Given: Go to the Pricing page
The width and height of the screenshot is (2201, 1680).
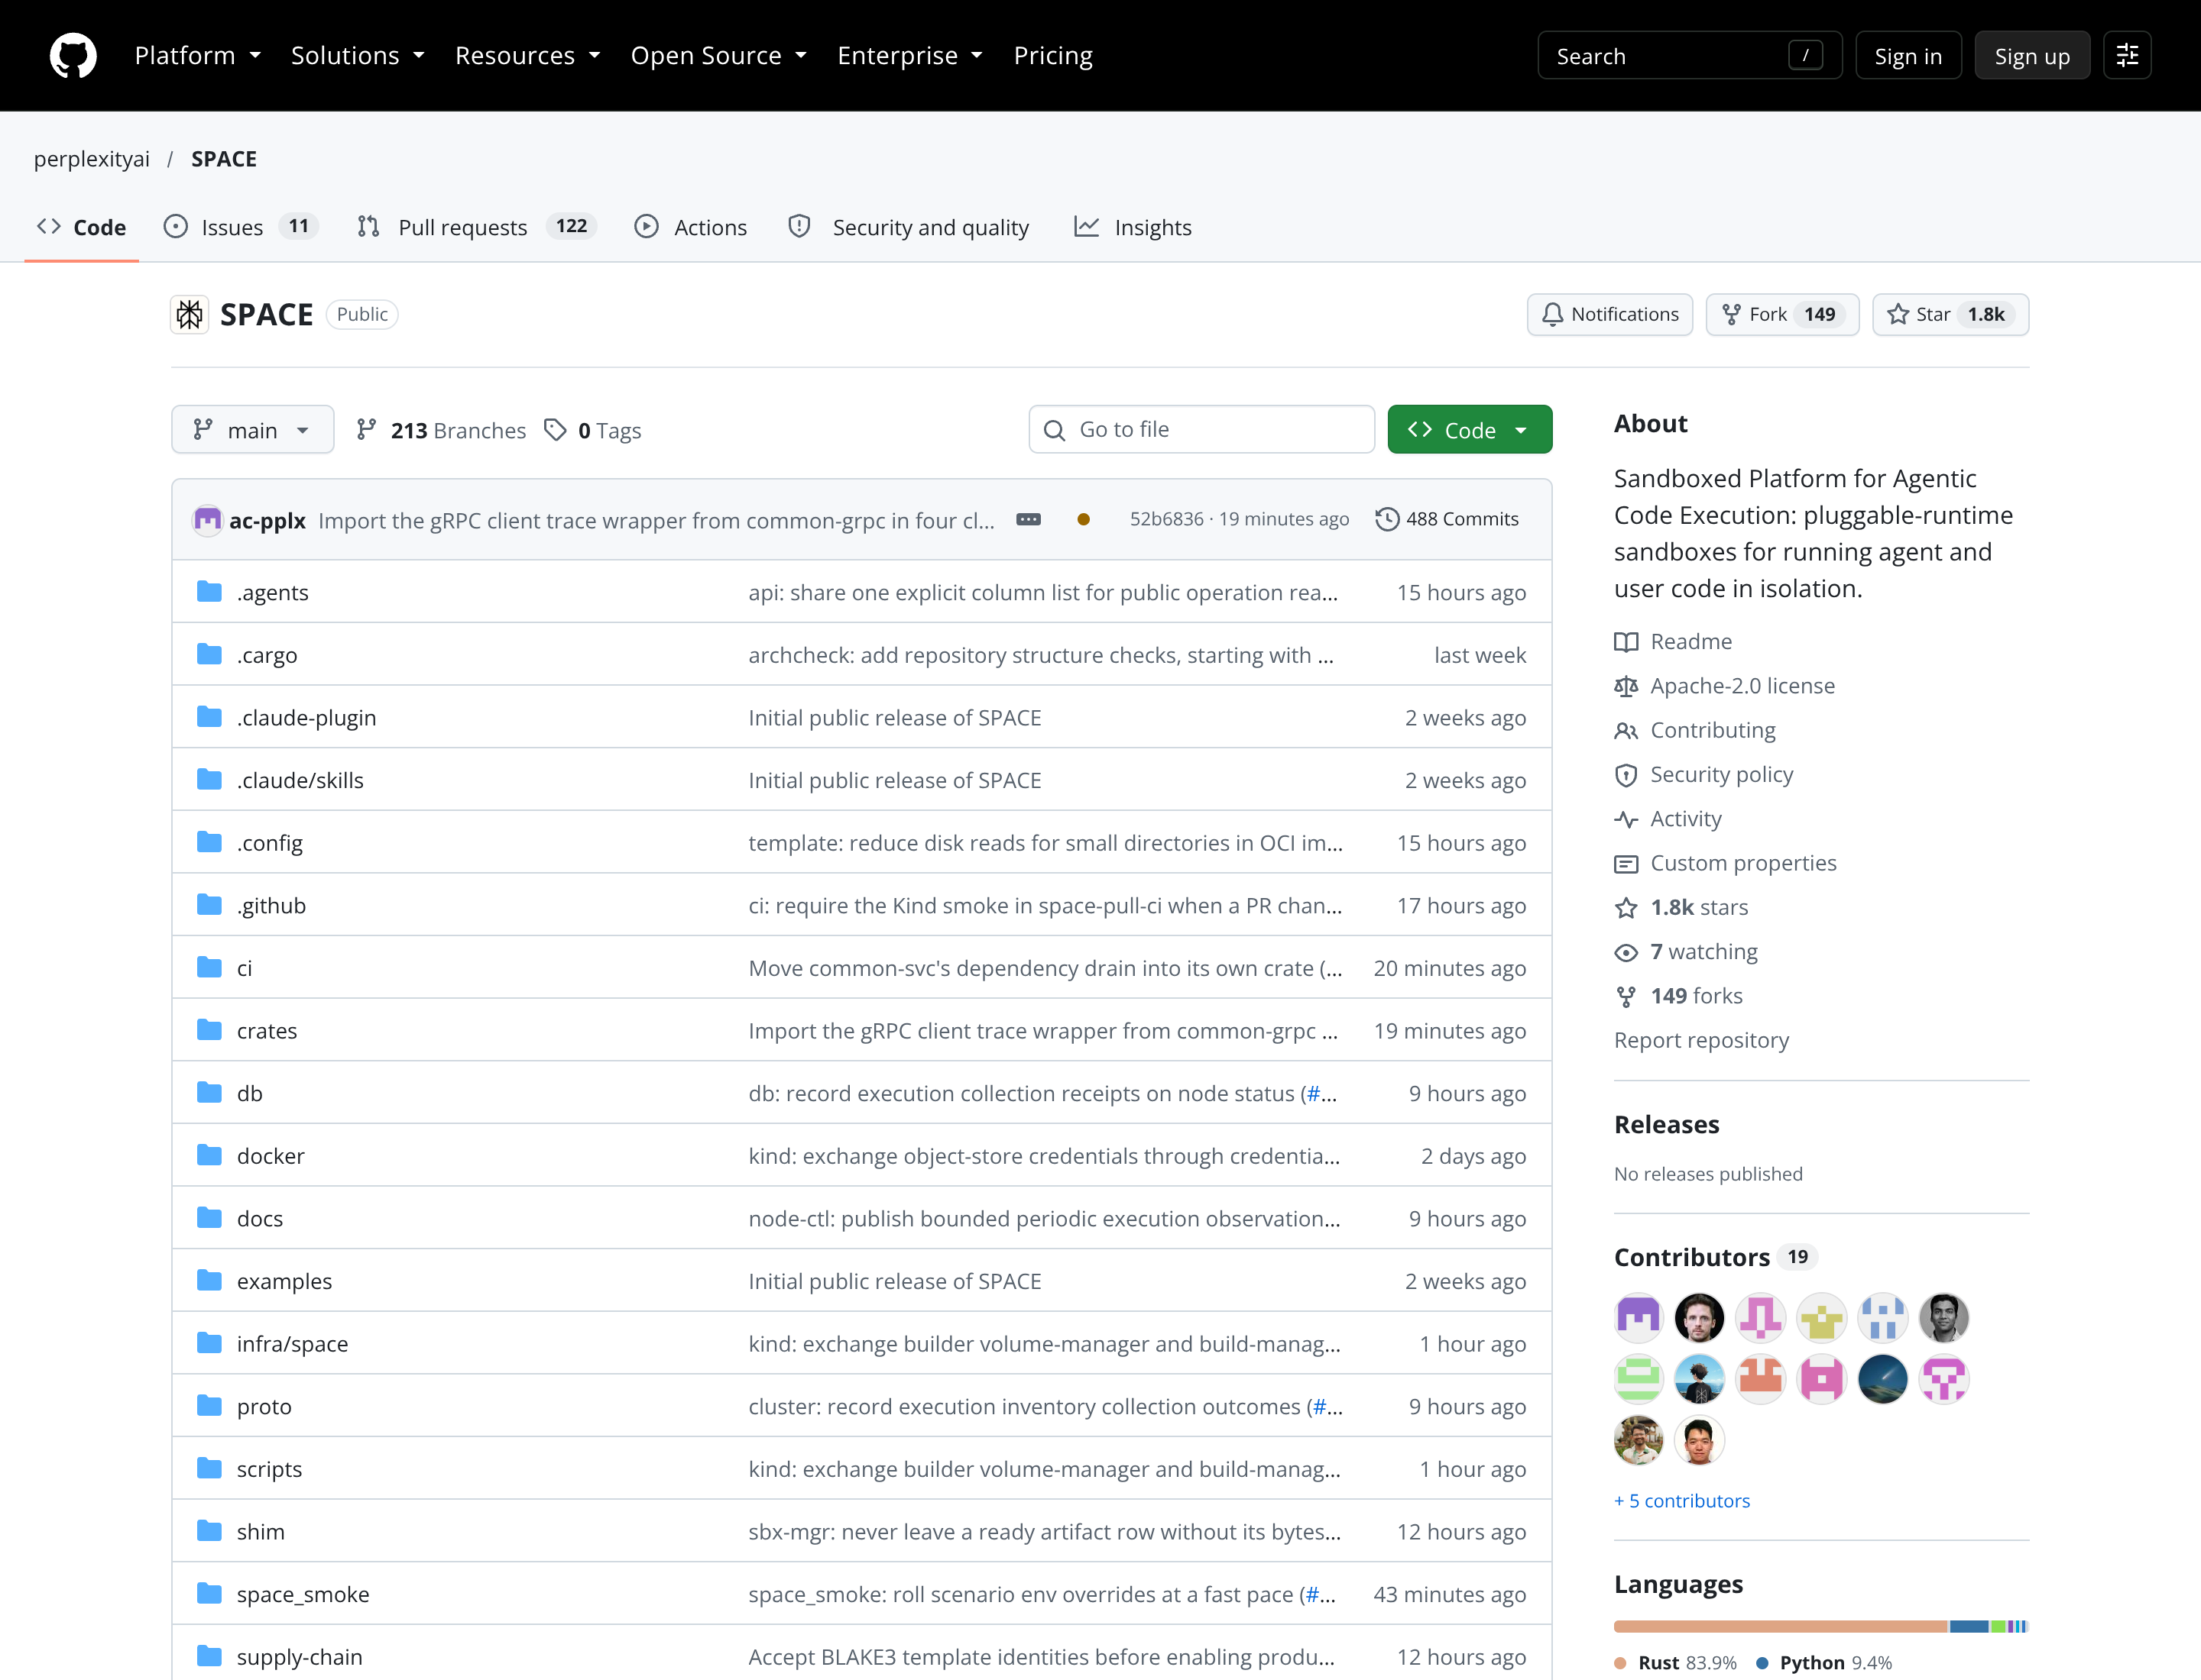Looking at the screenshot, I should coord(1053,55).
